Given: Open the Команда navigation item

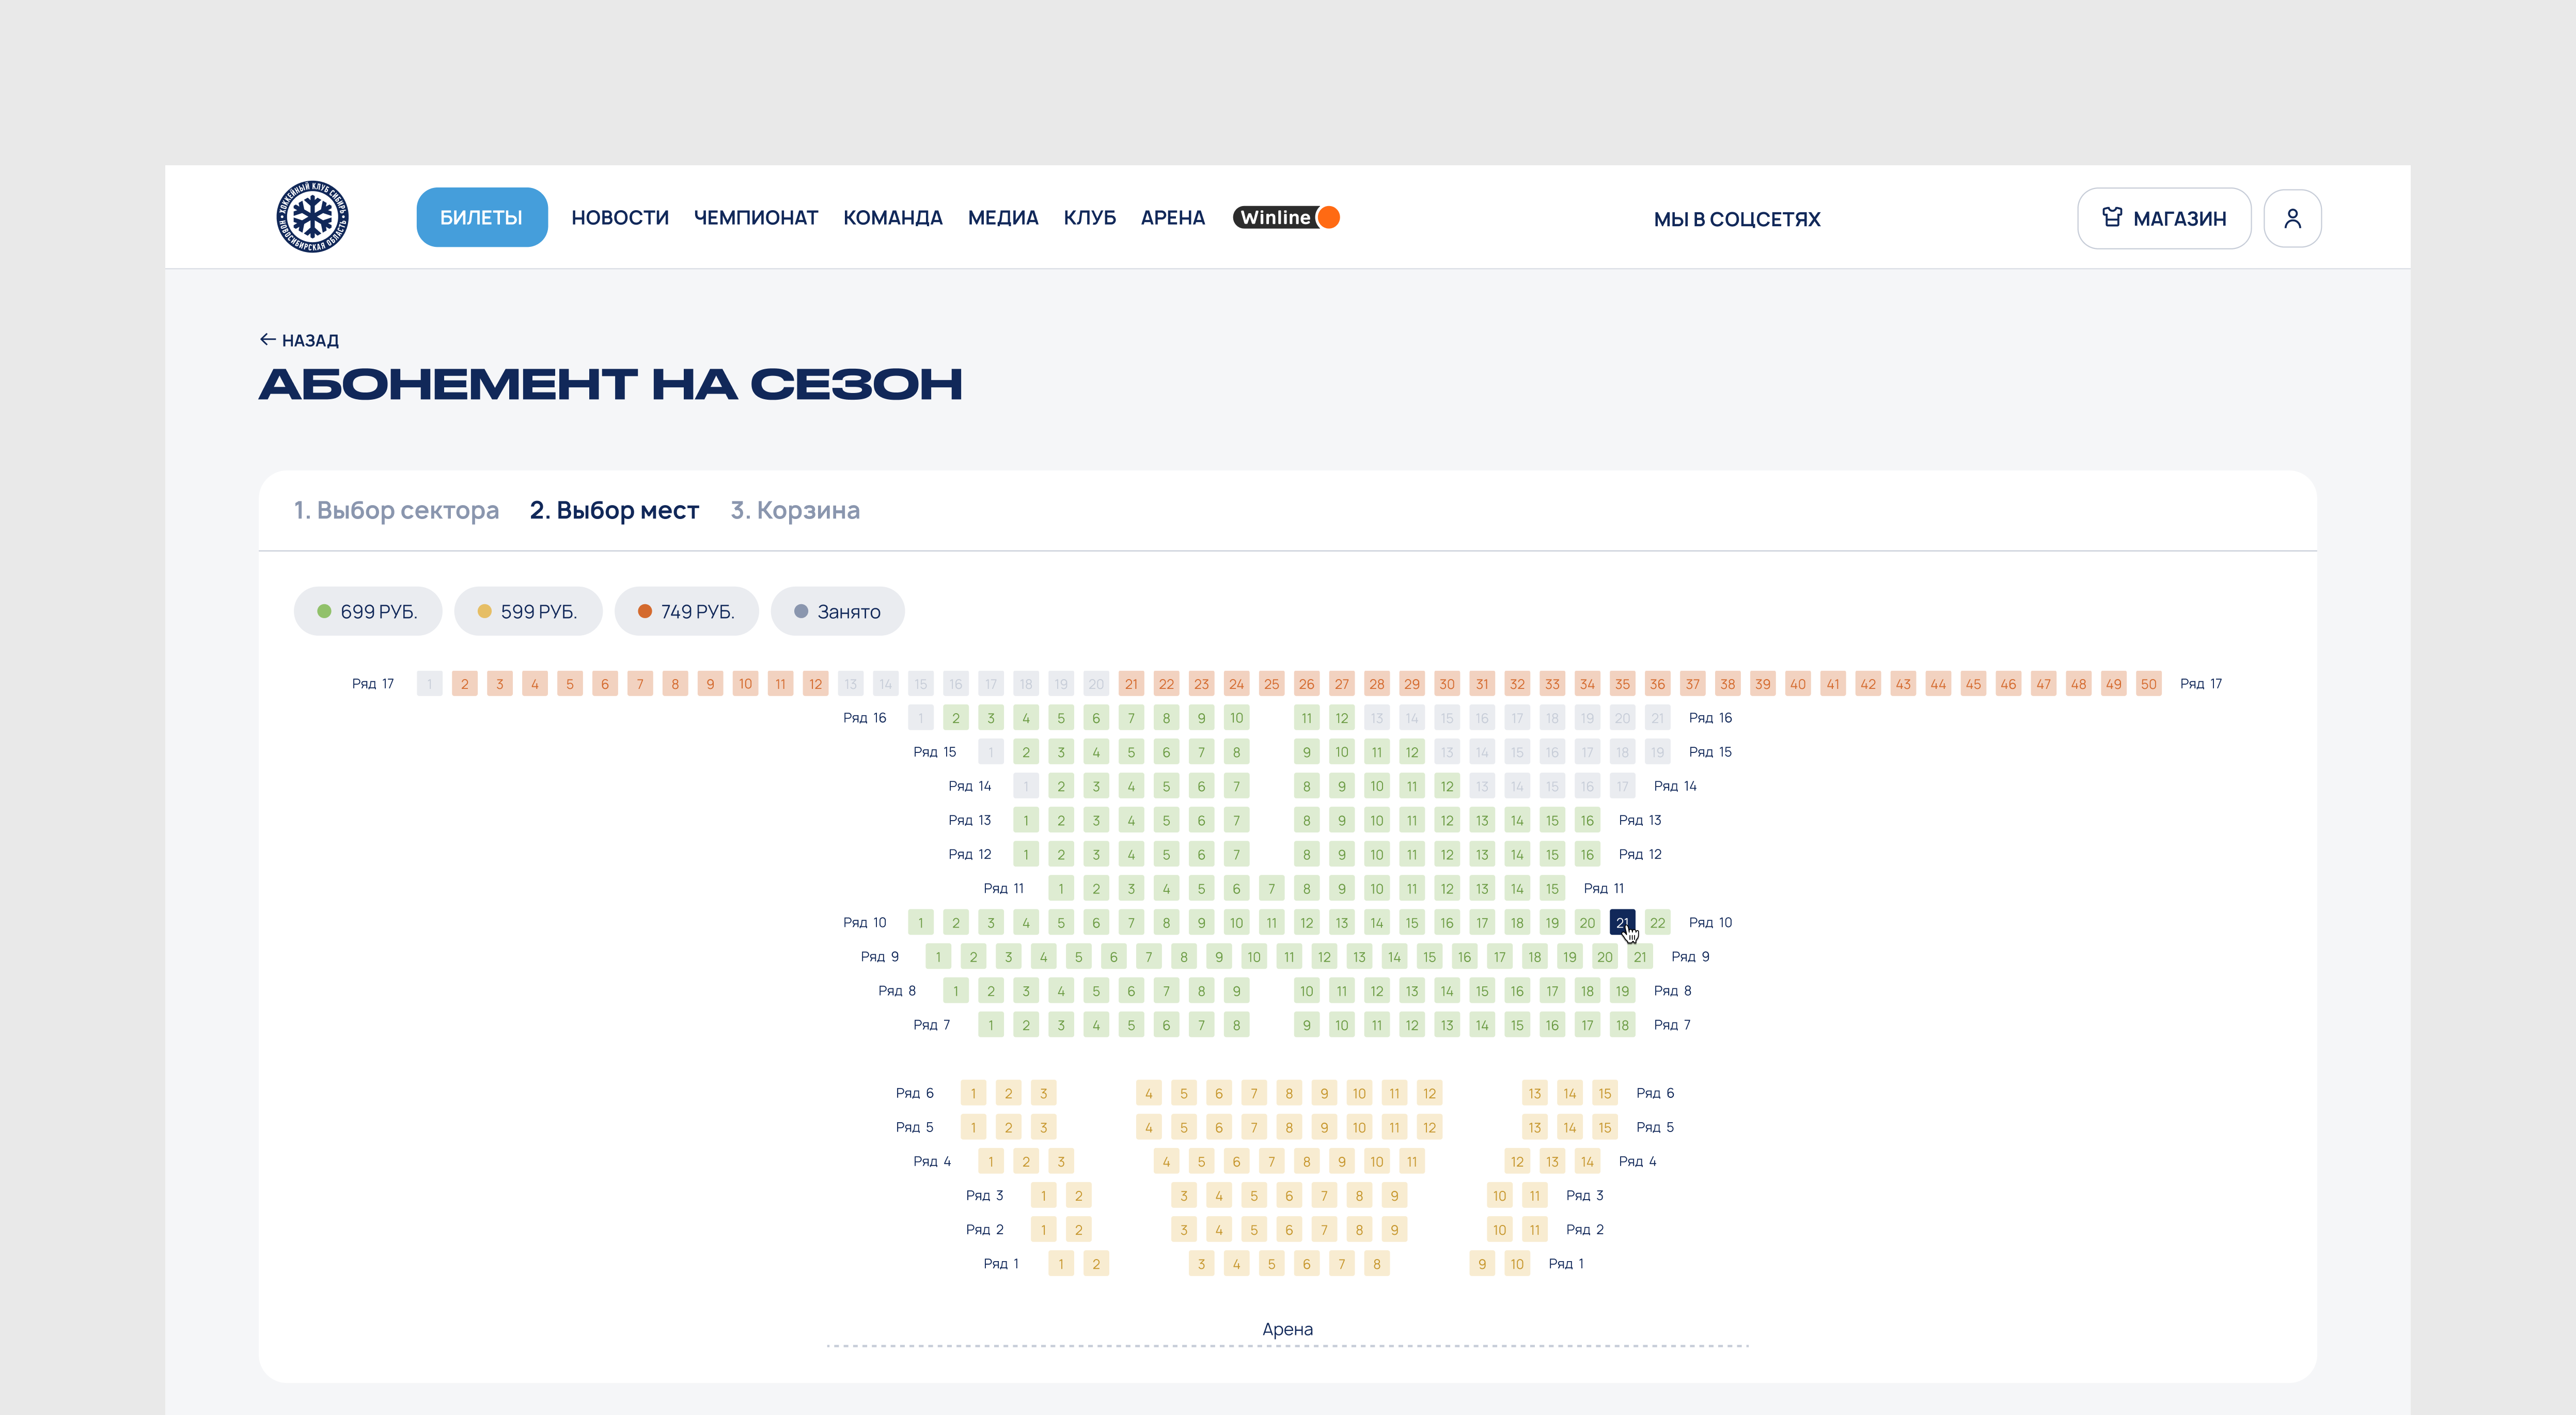Looking at the screenshot, I should pyautogui.click(x=892, y=217).
